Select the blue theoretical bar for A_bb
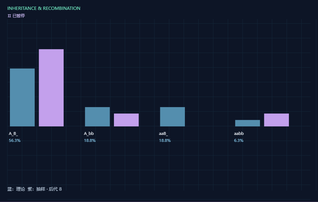The height and width of the screenshot is (202, 318). [x=97, y=117]
